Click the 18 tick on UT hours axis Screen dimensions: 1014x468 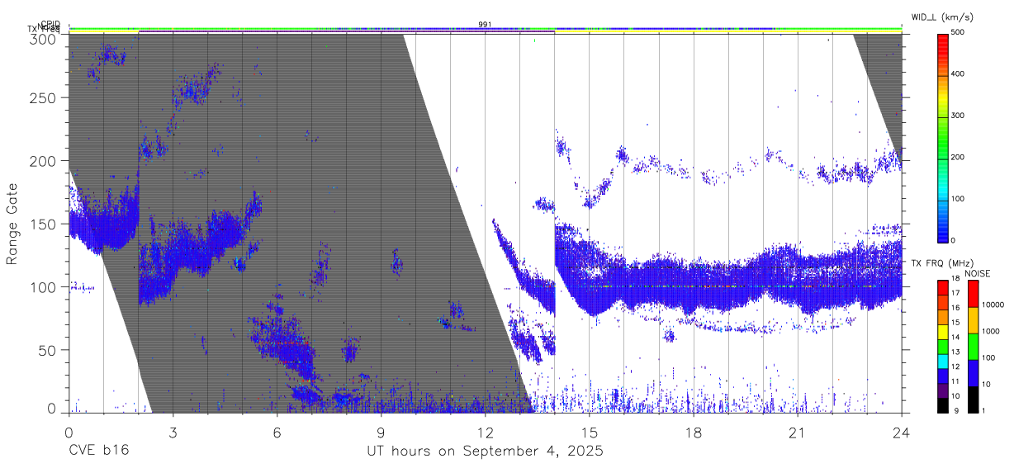coord(694,432)
